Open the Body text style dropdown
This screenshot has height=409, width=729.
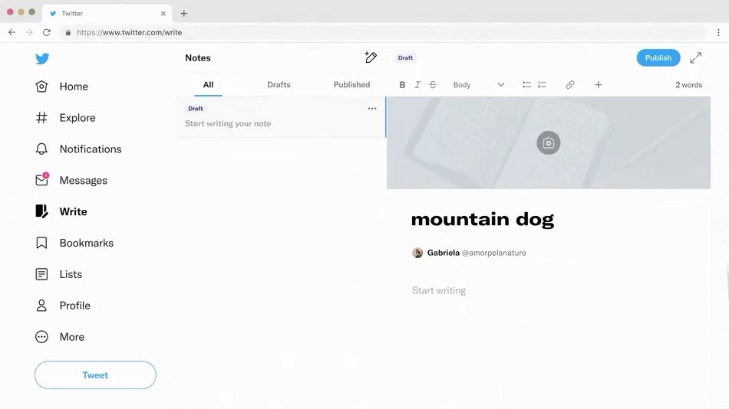point(478,85)
